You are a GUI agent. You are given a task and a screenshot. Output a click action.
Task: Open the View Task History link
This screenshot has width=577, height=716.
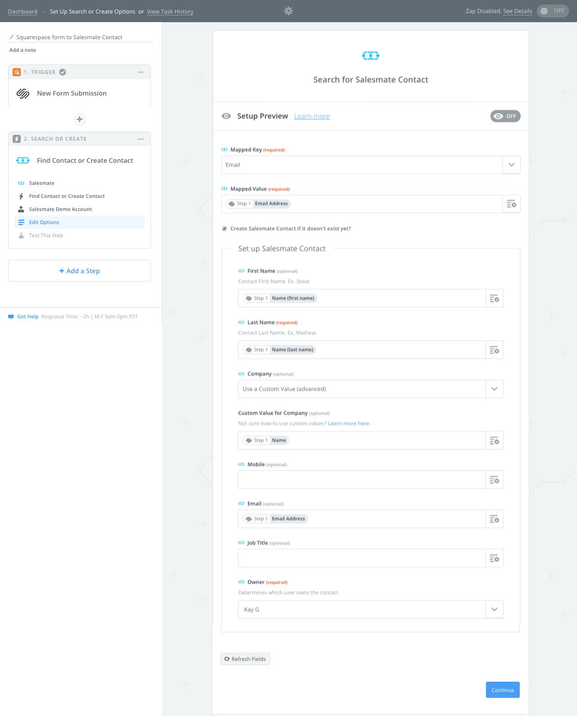coord(170,12)
